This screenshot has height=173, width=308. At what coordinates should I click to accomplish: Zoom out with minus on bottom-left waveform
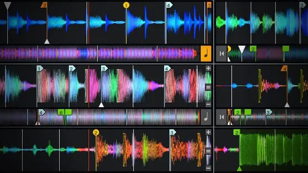(208, 168)
